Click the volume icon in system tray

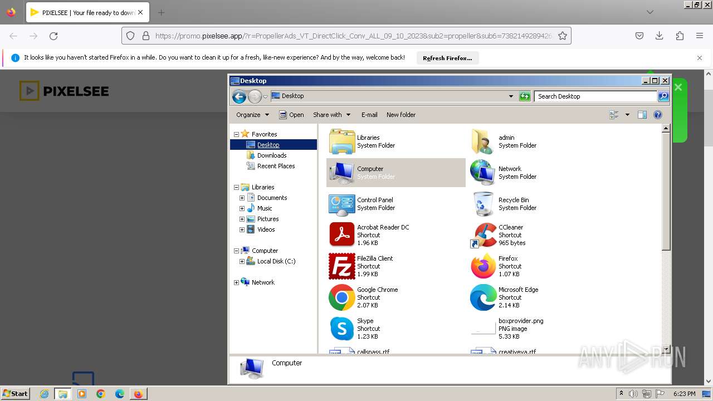click(633, 394)
